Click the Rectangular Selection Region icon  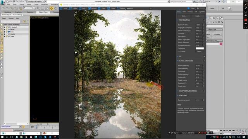[x=43, y=8]
